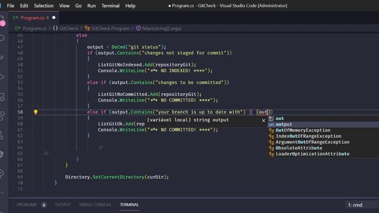Click the unsaved dot on Program.cs tab
Viewport: 379px width, 213px height.
click(54, 18)
